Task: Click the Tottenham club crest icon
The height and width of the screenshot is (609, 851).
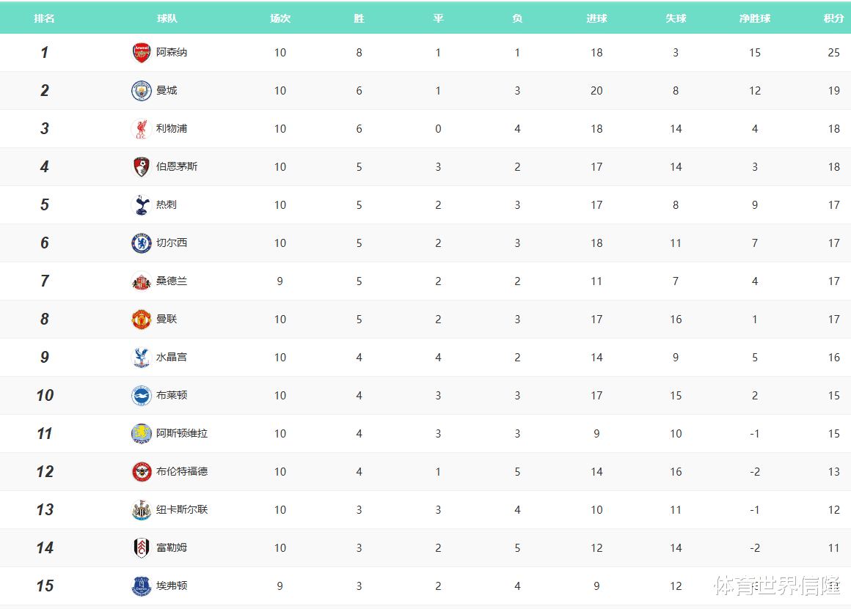Action: [142, 205]
